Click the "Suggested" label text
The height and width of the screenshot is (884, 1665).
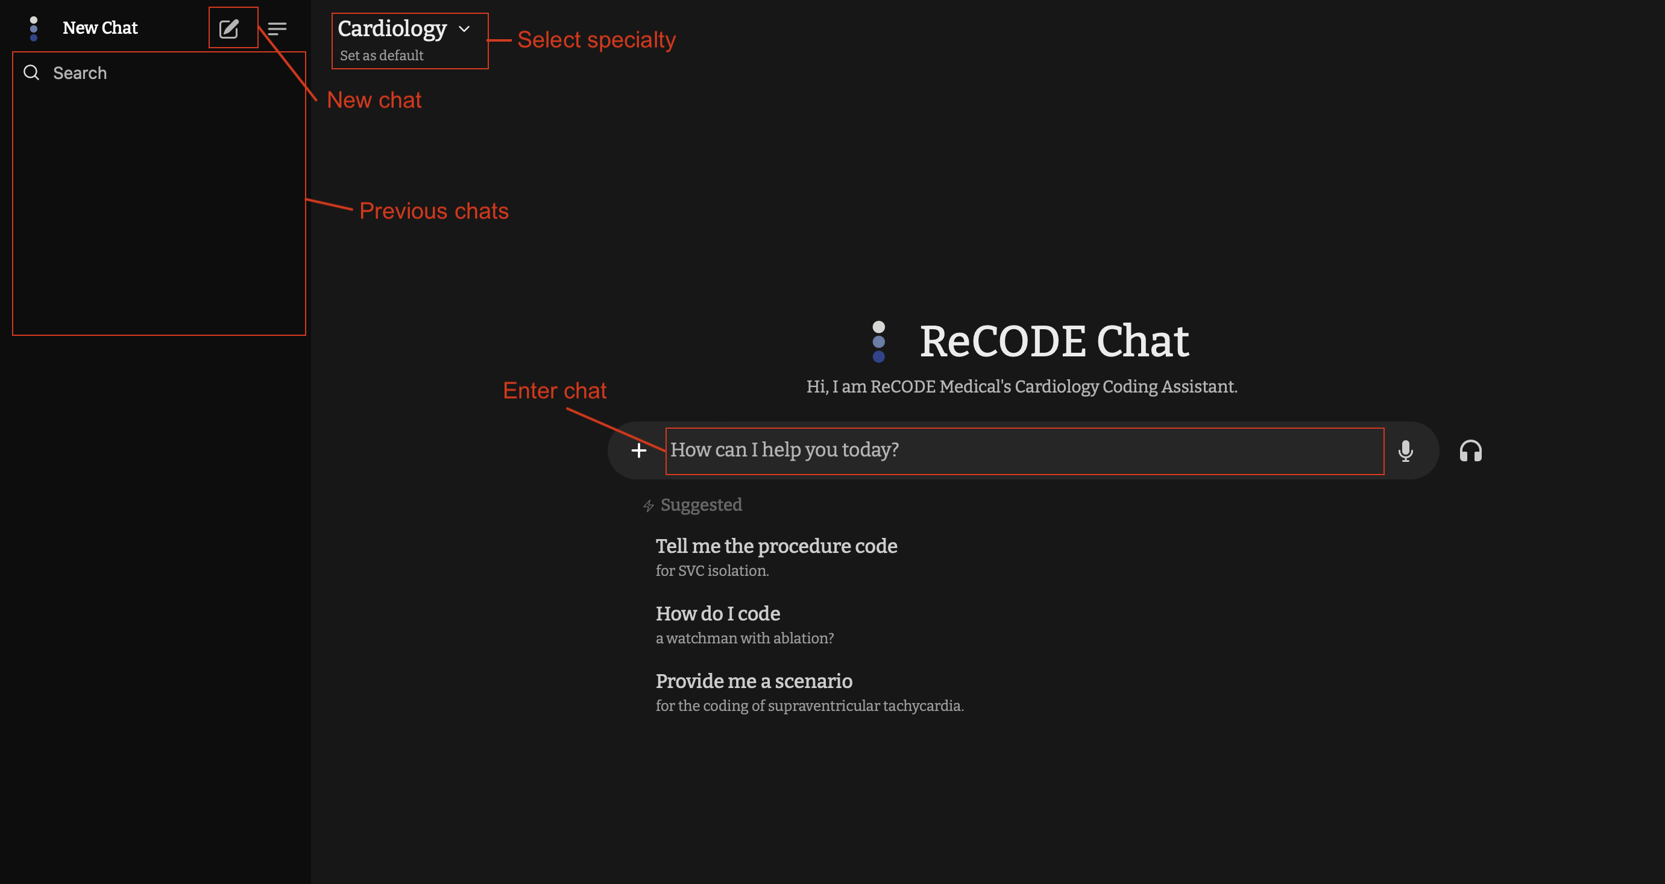(701, 504)
